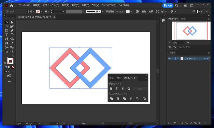Click the large Stroke swatch in toolbar

[x=10, y=61]
